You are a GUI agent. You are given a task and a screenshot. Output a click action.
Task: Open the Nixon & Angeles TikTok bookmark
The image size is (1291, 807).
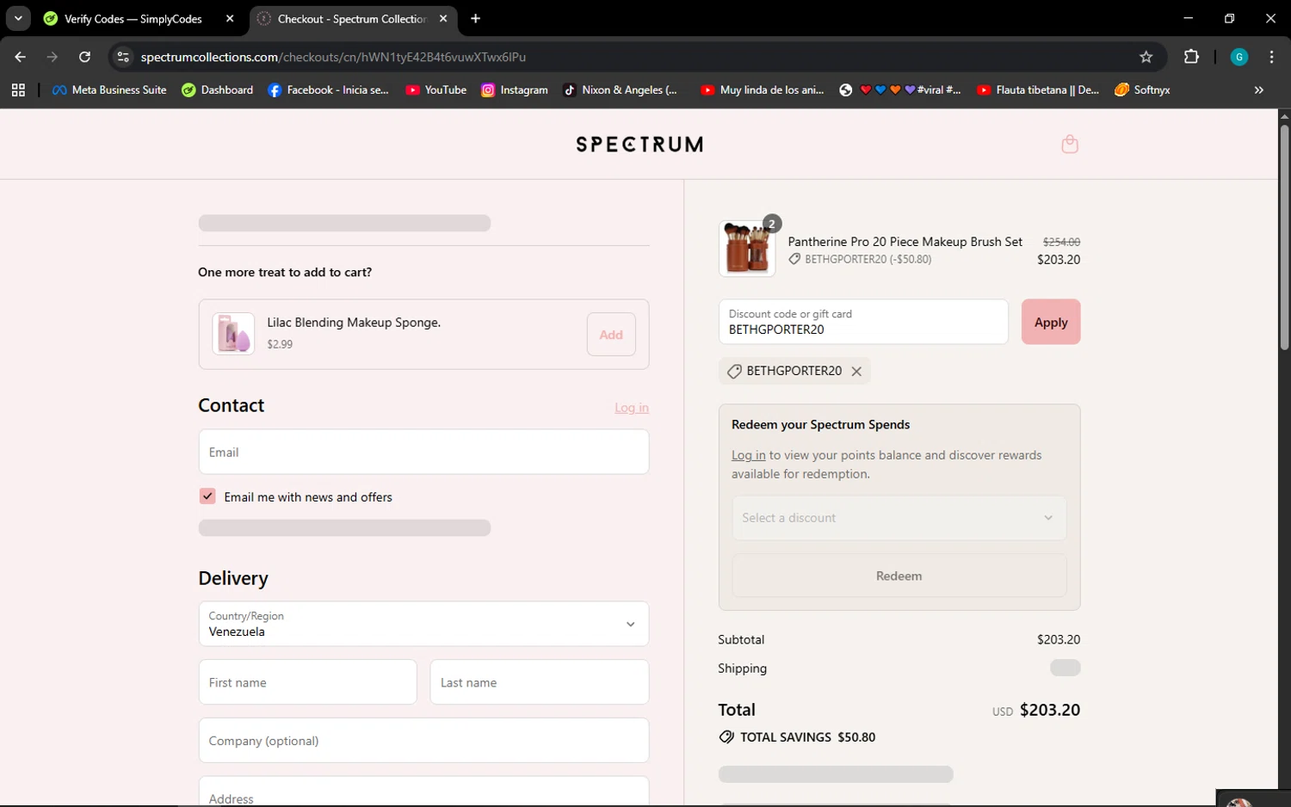620,89
